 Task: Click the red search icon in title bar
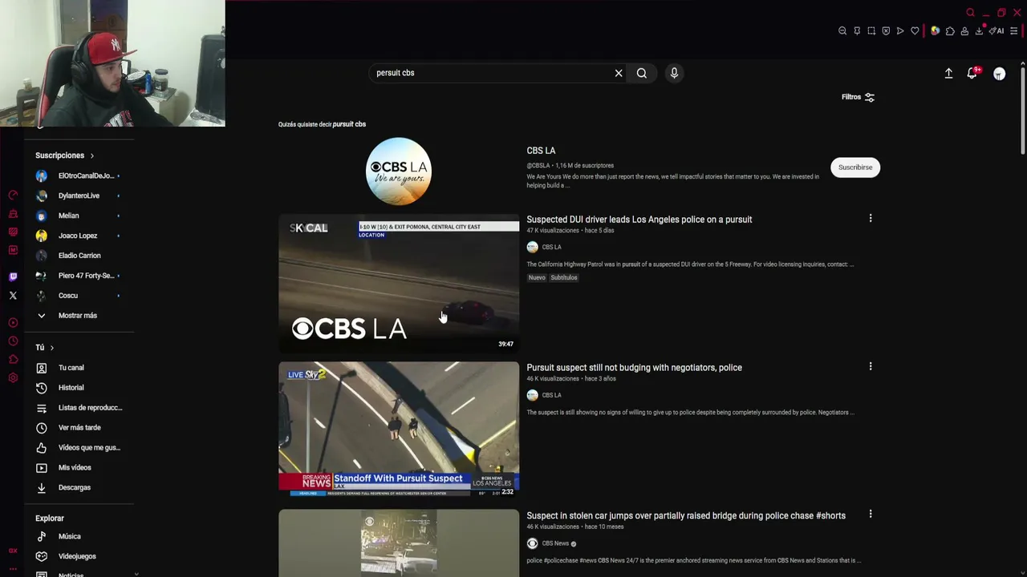[x=970, y=13]
